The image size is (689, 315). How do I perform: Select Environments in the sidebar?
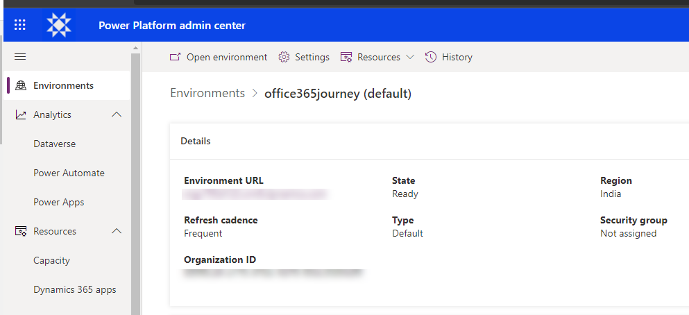tap(67, 85)
